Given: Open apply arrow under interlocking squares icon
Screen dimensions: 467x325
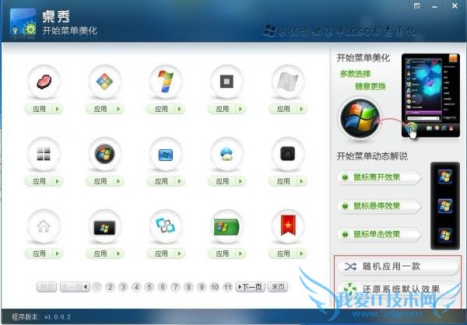Looking at the screenshot, I should 180,253.
